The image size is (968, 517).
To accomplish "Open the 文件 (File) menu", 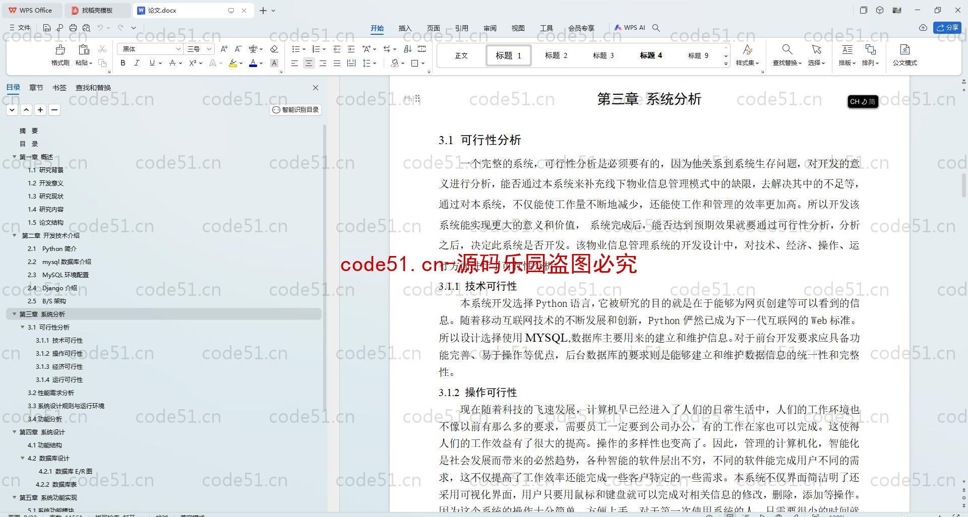I will (x=20, y=28).
